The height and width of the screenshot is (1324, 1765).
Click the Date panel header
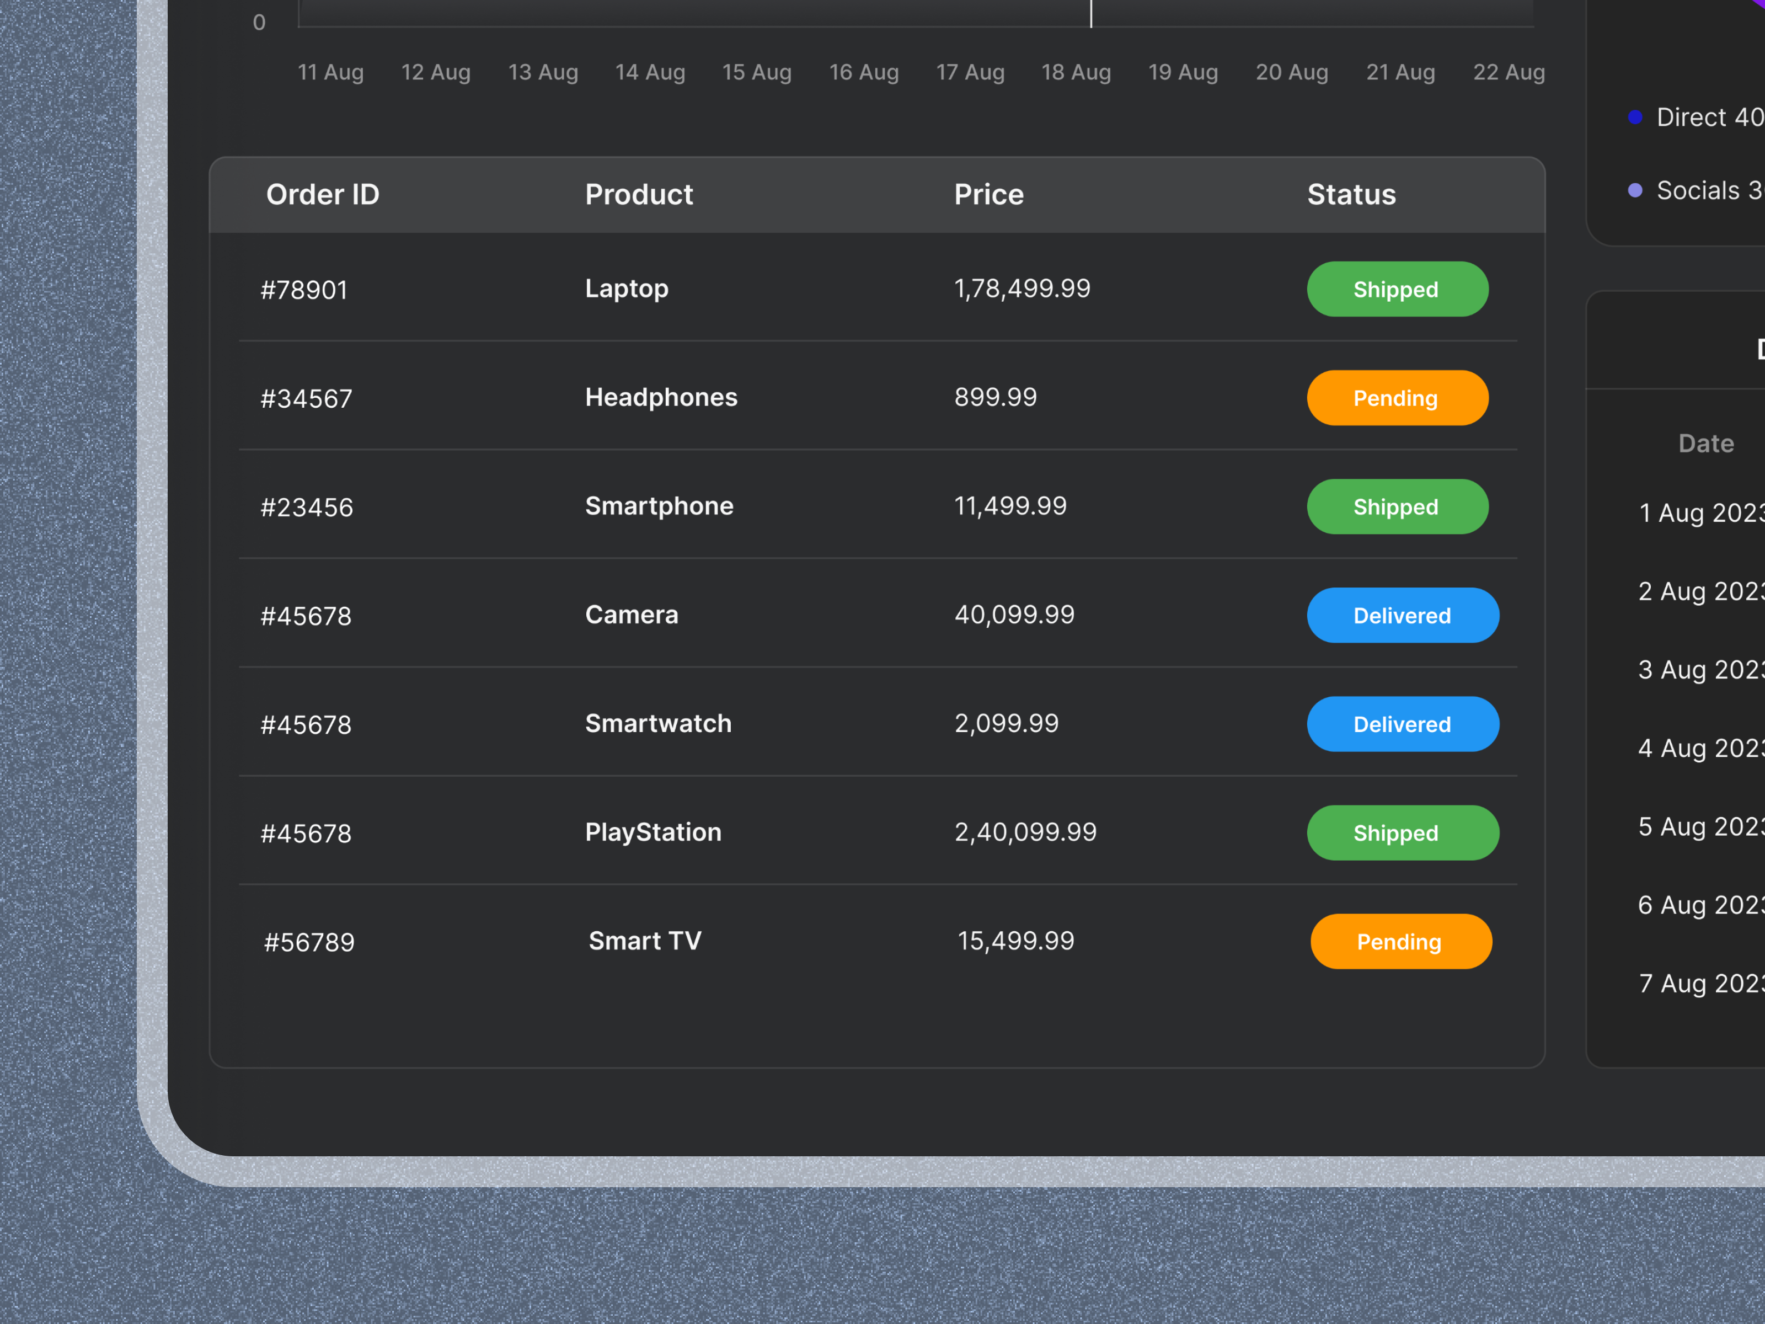click(1706, 444)
